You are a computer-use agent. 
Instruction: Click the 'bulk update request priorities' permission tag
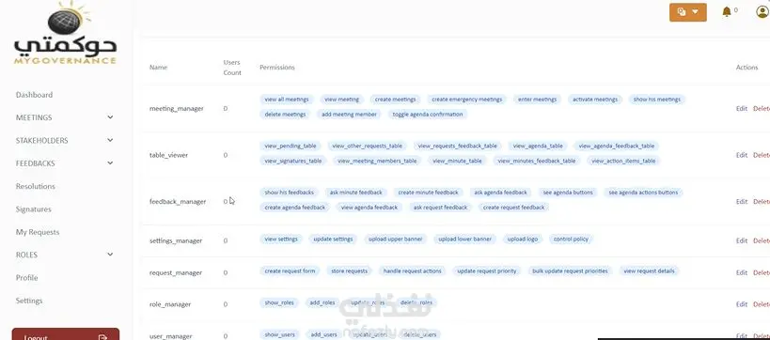570,271
